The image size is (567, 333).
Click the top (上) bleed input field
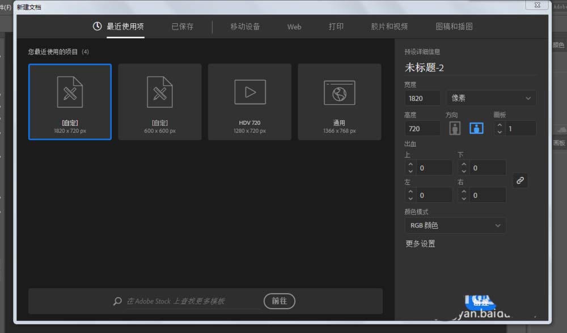434,168
